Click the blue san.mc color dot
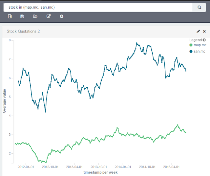Image resolution: width=210 pixels, height=176 pixels. point(191,52)
